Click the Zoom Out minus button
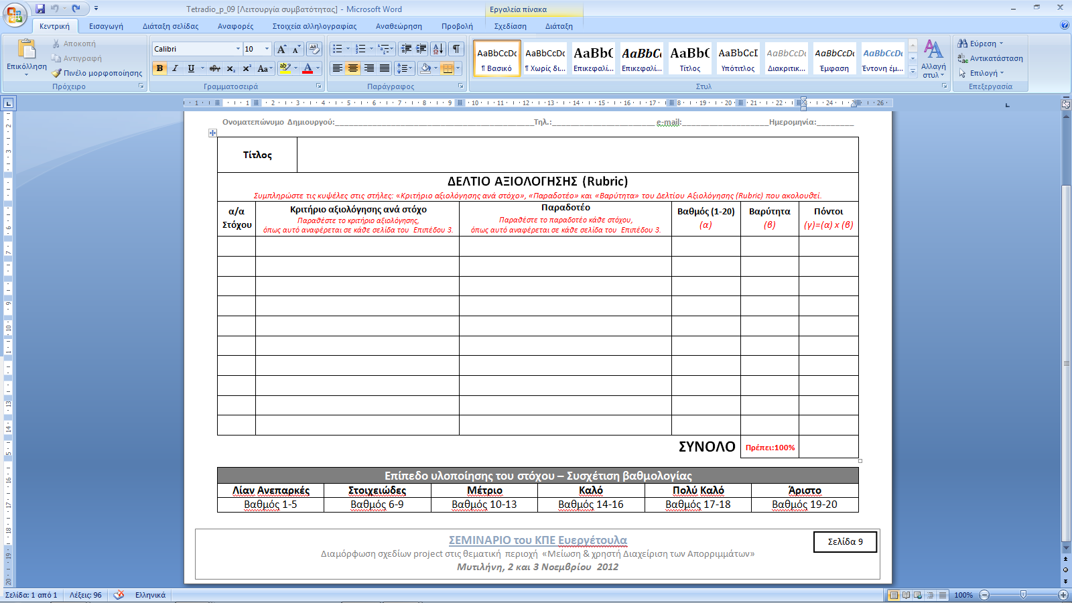 [984, 595]
